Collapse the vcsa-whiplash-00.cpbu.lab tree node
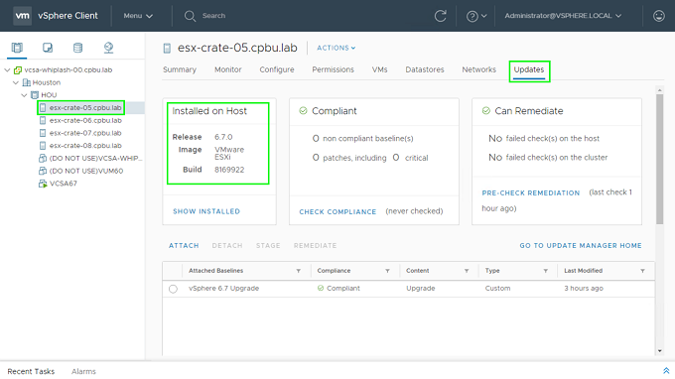The image size is (675, 379). pos(7,69)
